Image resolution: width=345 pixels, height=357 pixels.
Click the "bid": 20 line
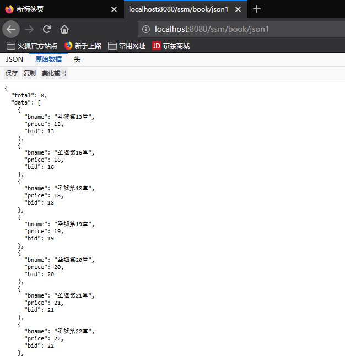click(x=39, y=274)
